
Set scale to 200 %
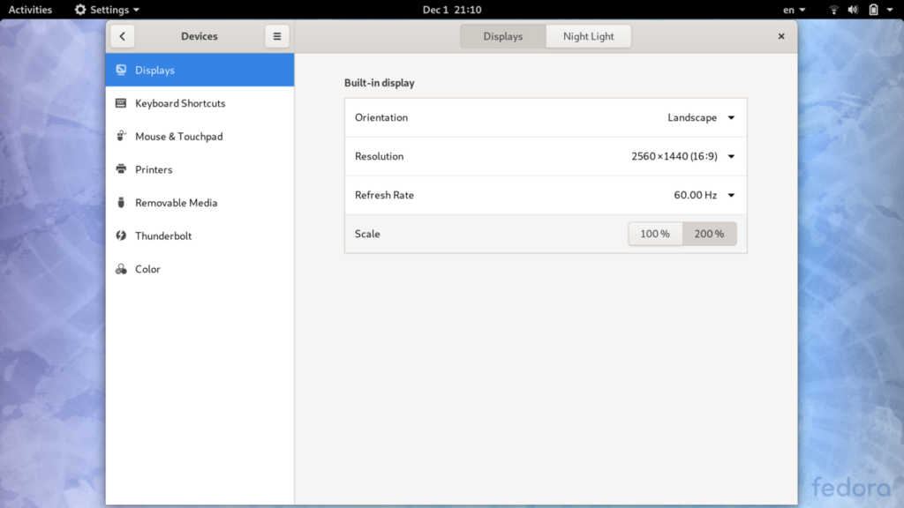click(709, 234)
